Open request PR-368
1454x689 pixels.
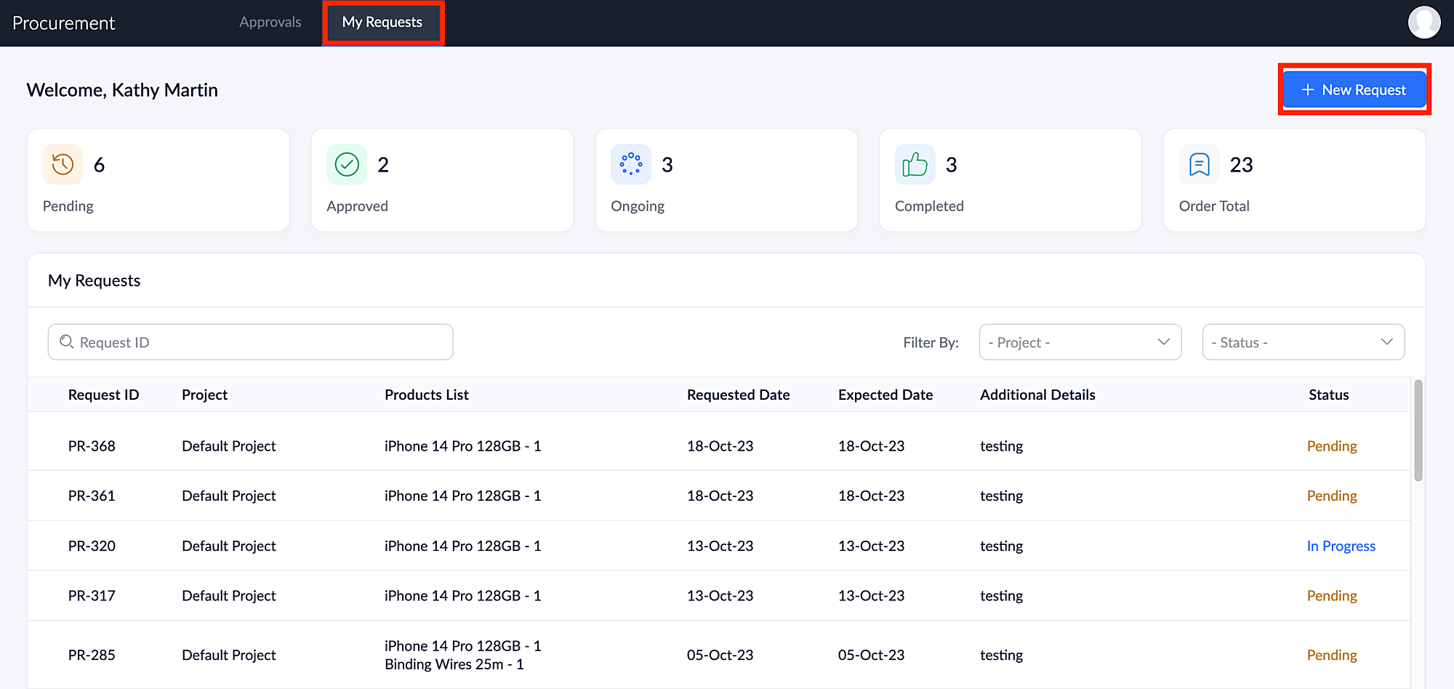92,446
